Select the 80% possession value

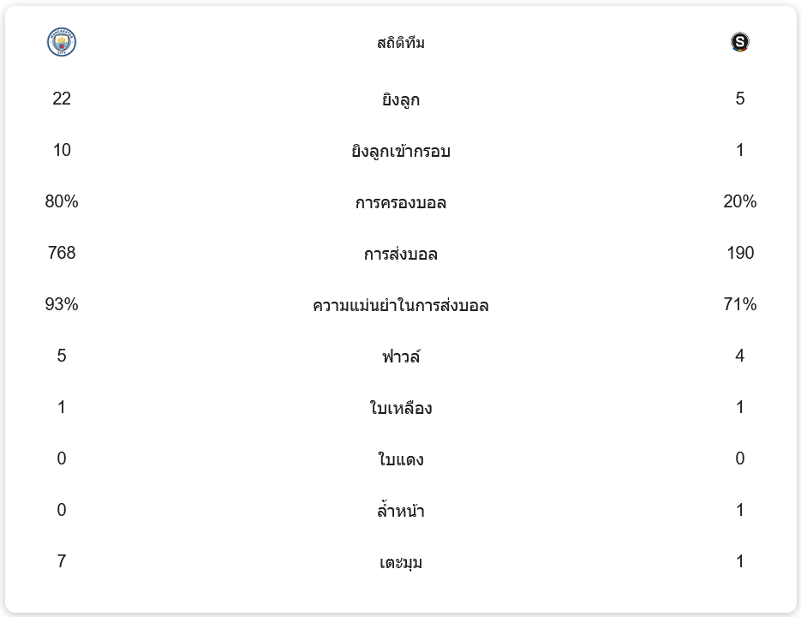[62, 201]
